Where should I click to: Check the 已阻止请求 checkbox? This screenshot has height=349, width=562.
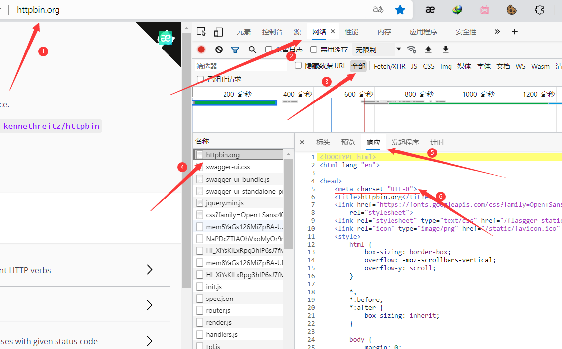pyautogui.click(x=200, y=79)
